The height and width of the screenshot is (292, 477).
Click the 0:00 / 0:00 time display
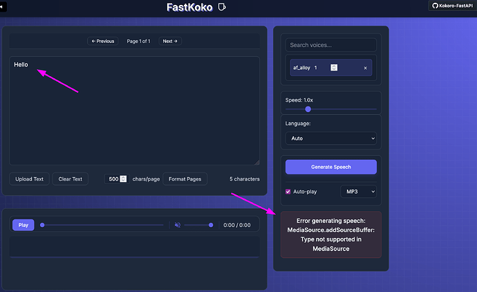237,225
